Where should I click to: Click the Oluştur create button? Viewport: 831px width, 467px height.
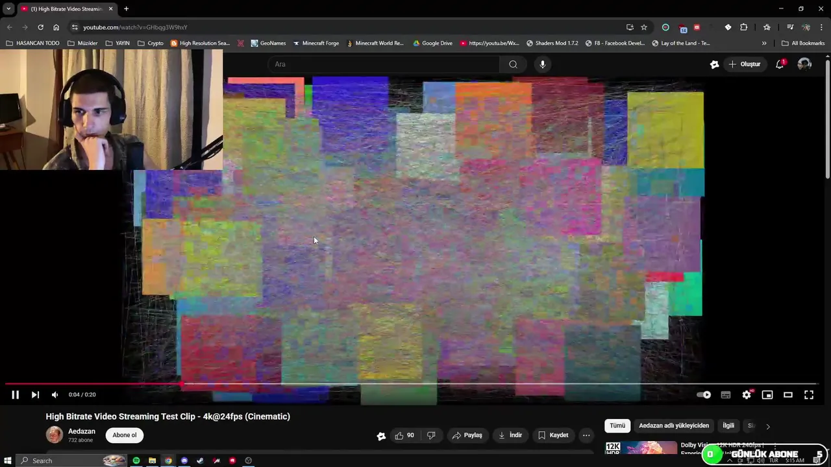tap(744, 64)
